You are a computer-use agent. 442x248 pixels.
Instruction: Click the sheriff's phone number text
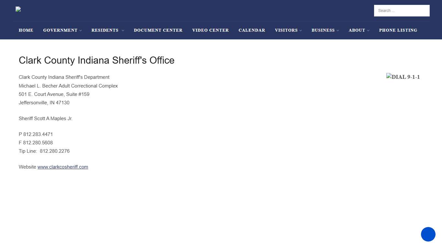click(36, 134)
